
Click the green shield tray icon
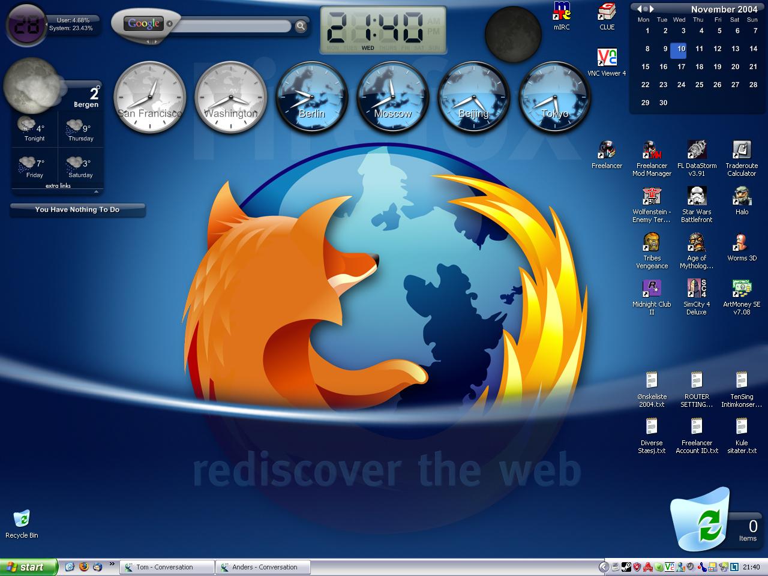pyautogui.click(x=659, y=567)
